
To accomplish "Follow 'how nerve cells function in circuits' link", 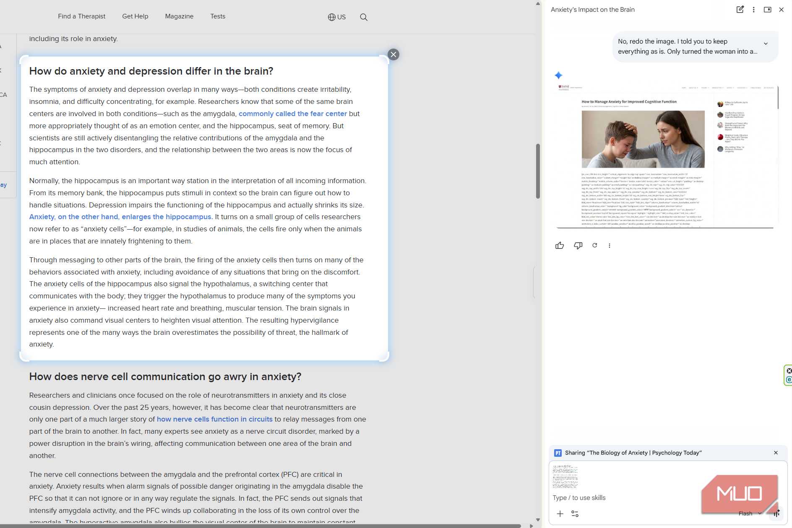I will coord(214,419).
